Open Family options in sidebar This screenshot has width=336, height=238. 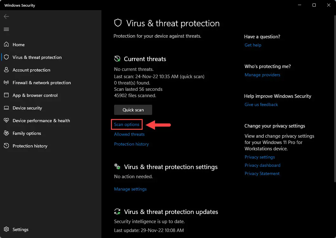coord(27,133)
